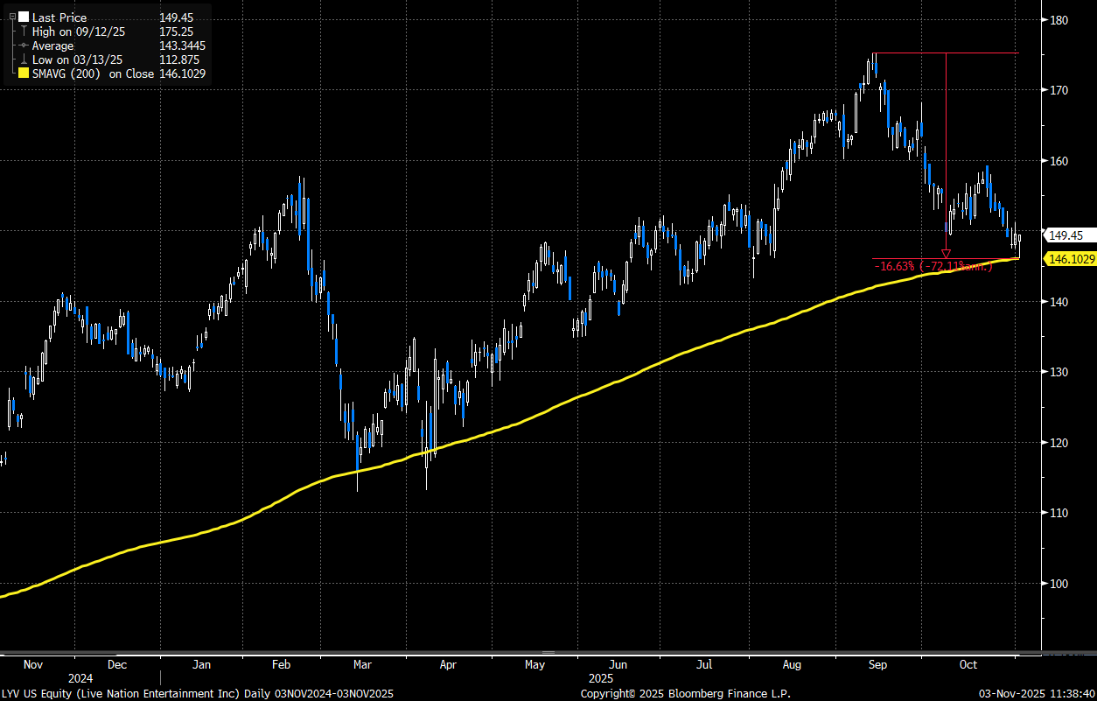1097x701 pixels.
Task: Click the "Mar" month label on the time axis
Action: tap(365, 665)
